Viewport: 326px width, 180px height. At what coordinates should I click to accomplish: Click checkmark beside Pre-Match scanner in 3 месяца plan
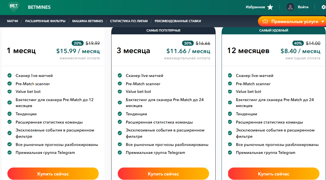(120, 83)
